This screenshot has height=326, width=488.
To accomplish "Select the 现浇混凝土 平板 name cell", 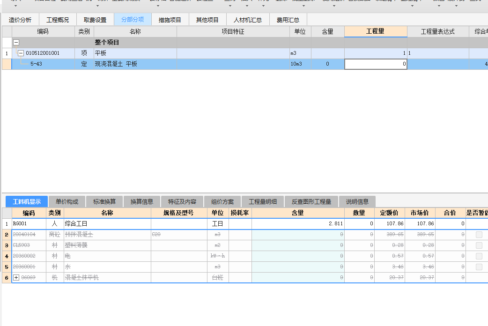I will pyautogui.click(x=135, y=64).
